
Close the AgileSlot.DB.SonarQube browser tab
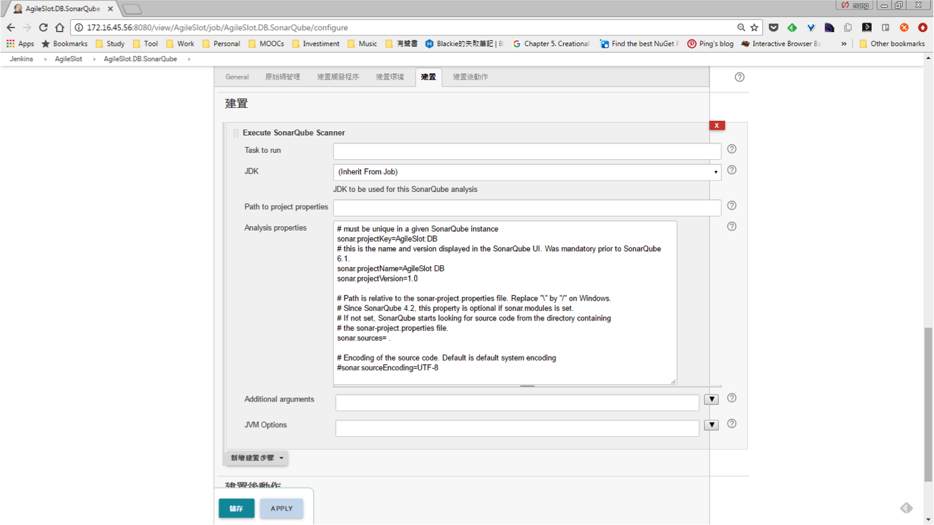[111, 9]
